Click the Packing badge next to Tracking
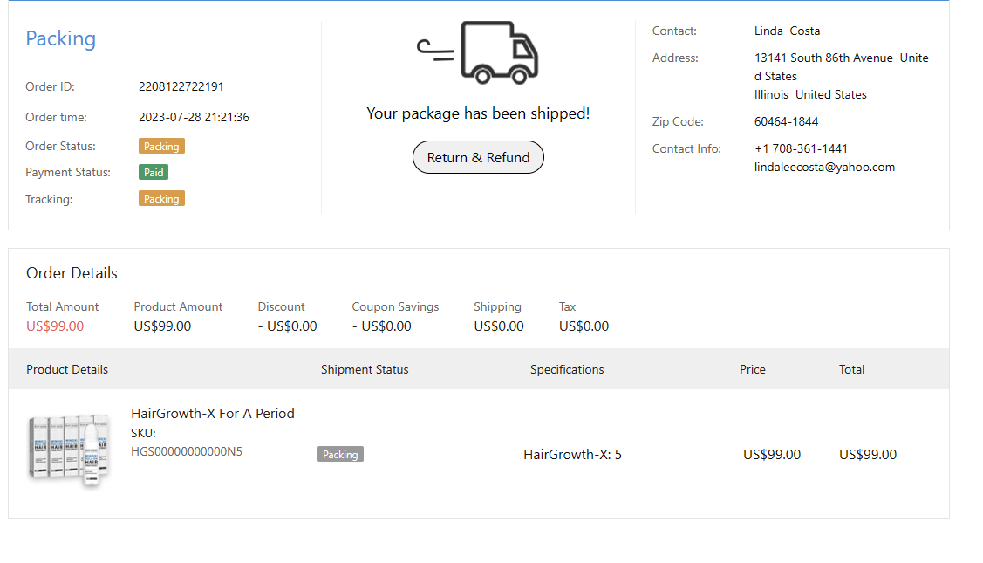The height and width of the screenshot is (563, 983). click(x=161, y=199)
